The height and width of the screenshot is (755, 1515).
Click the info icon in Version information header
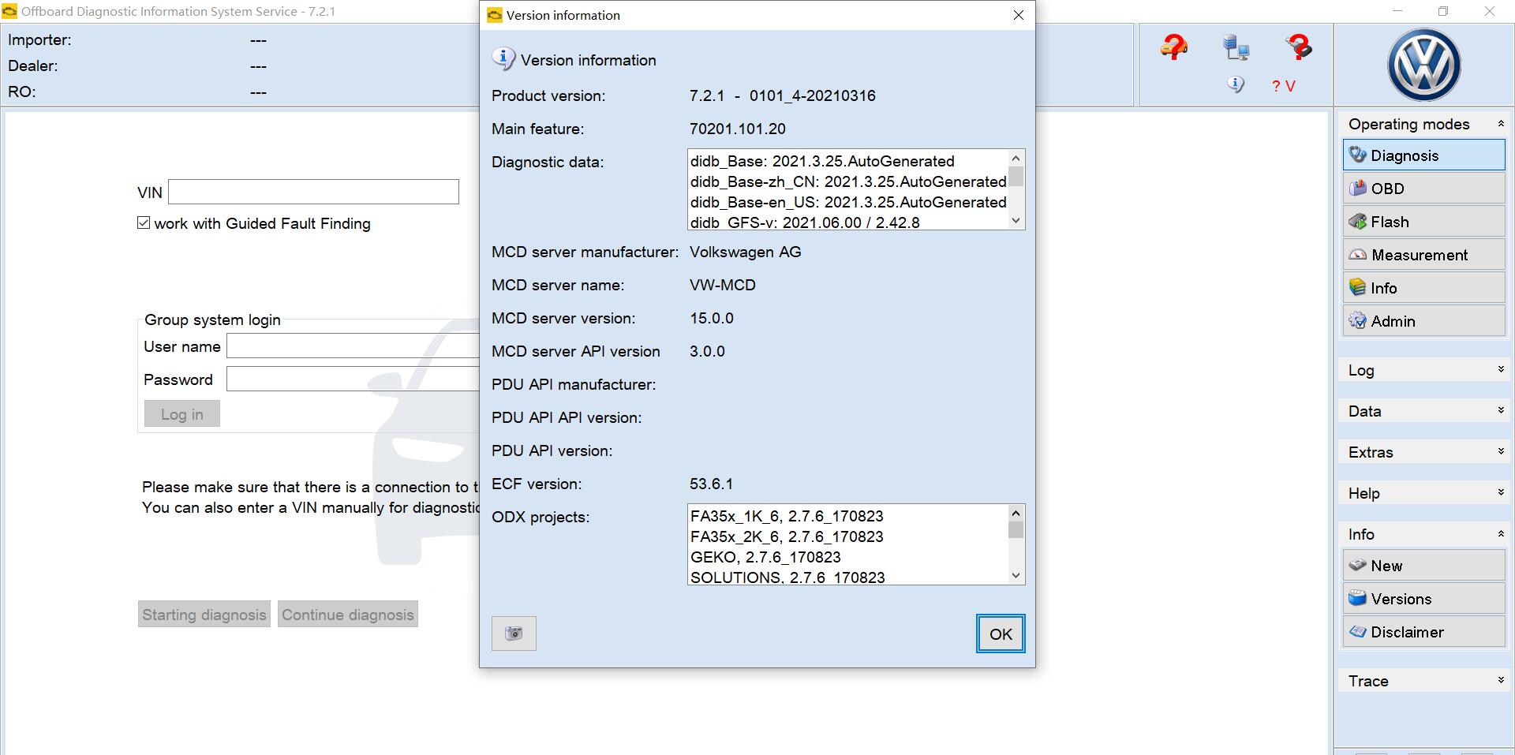[x=503, y=59]
